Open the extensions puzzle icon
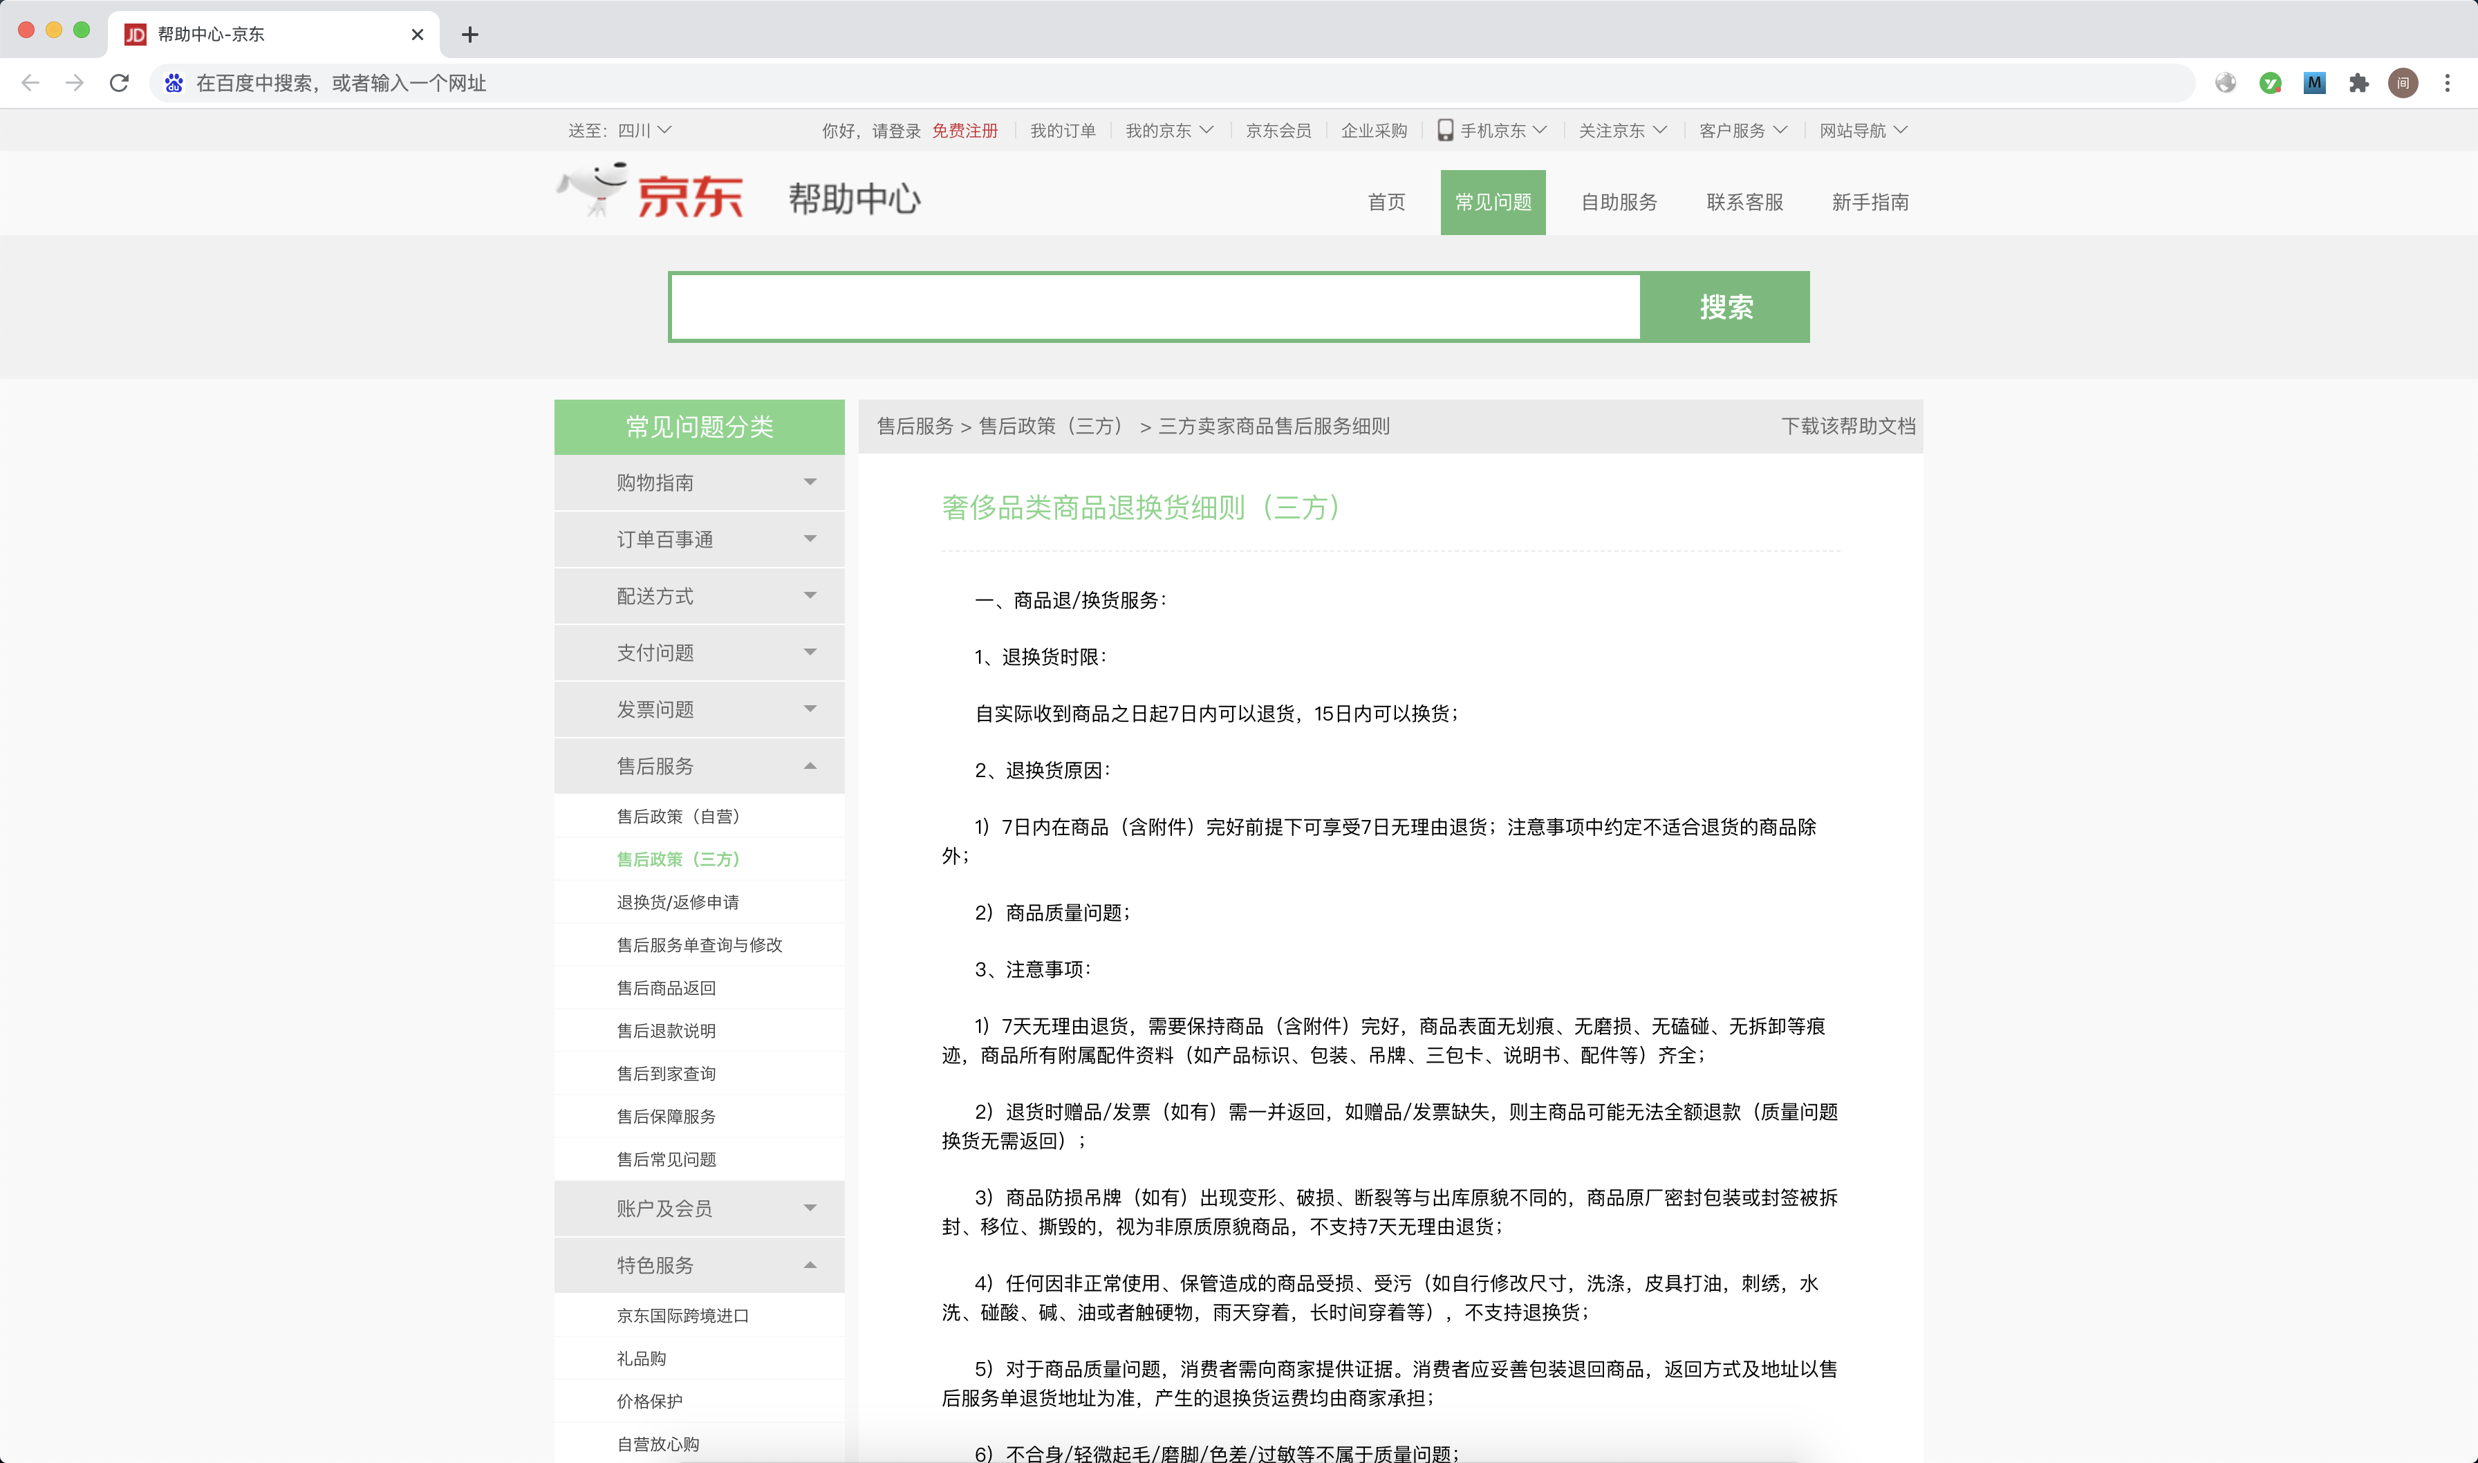Viewport: 2478px width, 1463px height. 2359,83
